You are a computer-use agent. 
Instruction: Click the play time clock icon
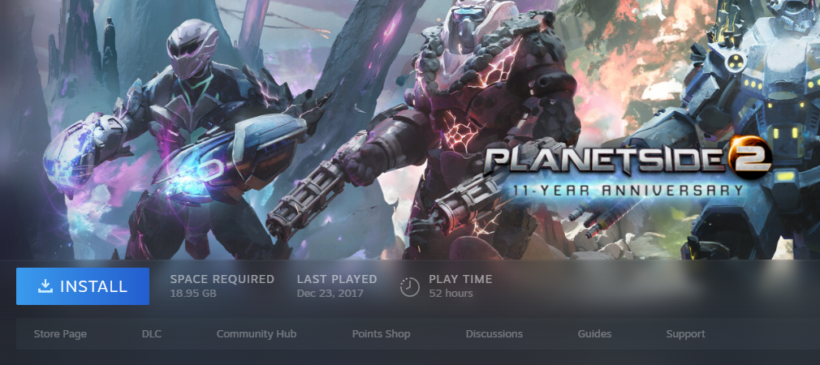click(x=409, y=286)
